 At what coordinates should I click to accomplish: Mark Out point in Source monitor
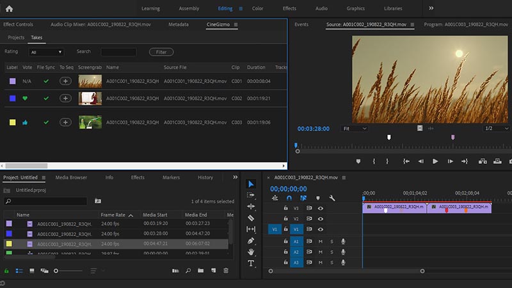point(387,161)
